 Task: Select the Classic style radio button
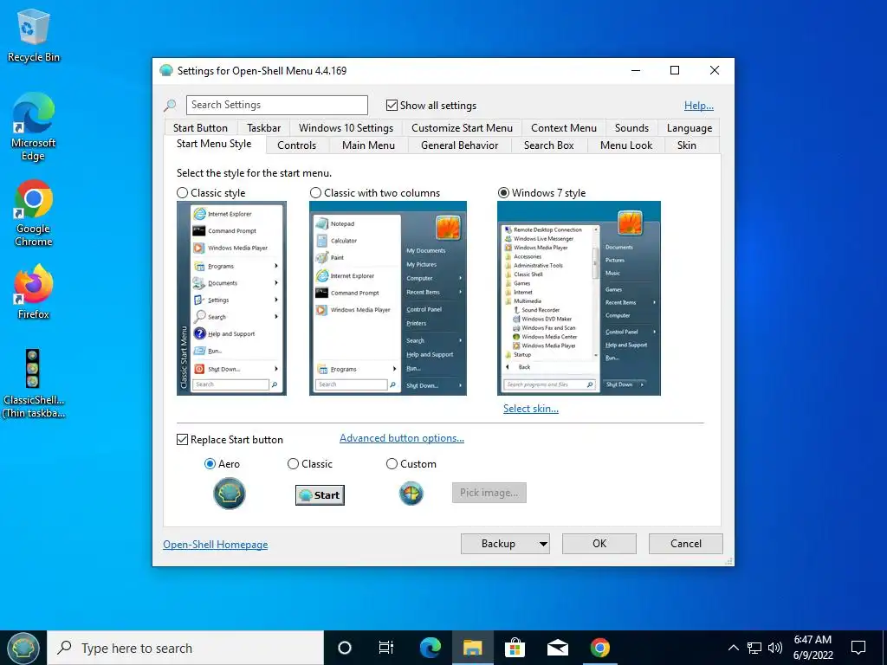[182, 193]
